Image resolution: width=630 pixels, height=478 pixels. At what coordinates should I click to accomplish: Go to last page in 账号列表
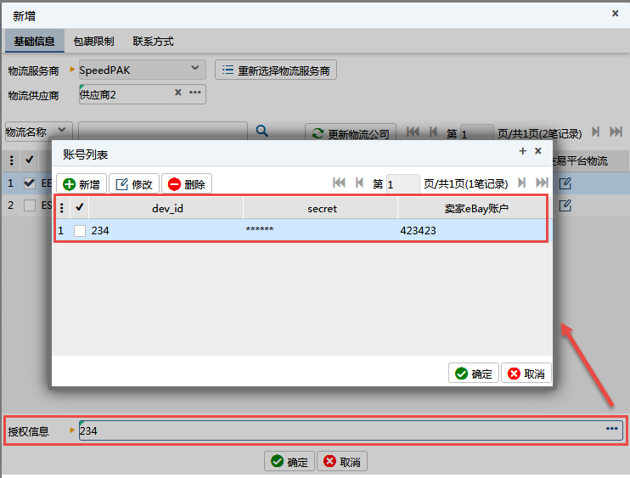pos(542,183)
